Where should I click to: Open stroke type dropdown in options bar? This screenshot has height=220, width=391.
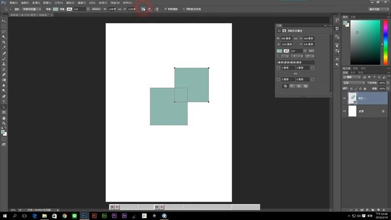pos(97,9)
